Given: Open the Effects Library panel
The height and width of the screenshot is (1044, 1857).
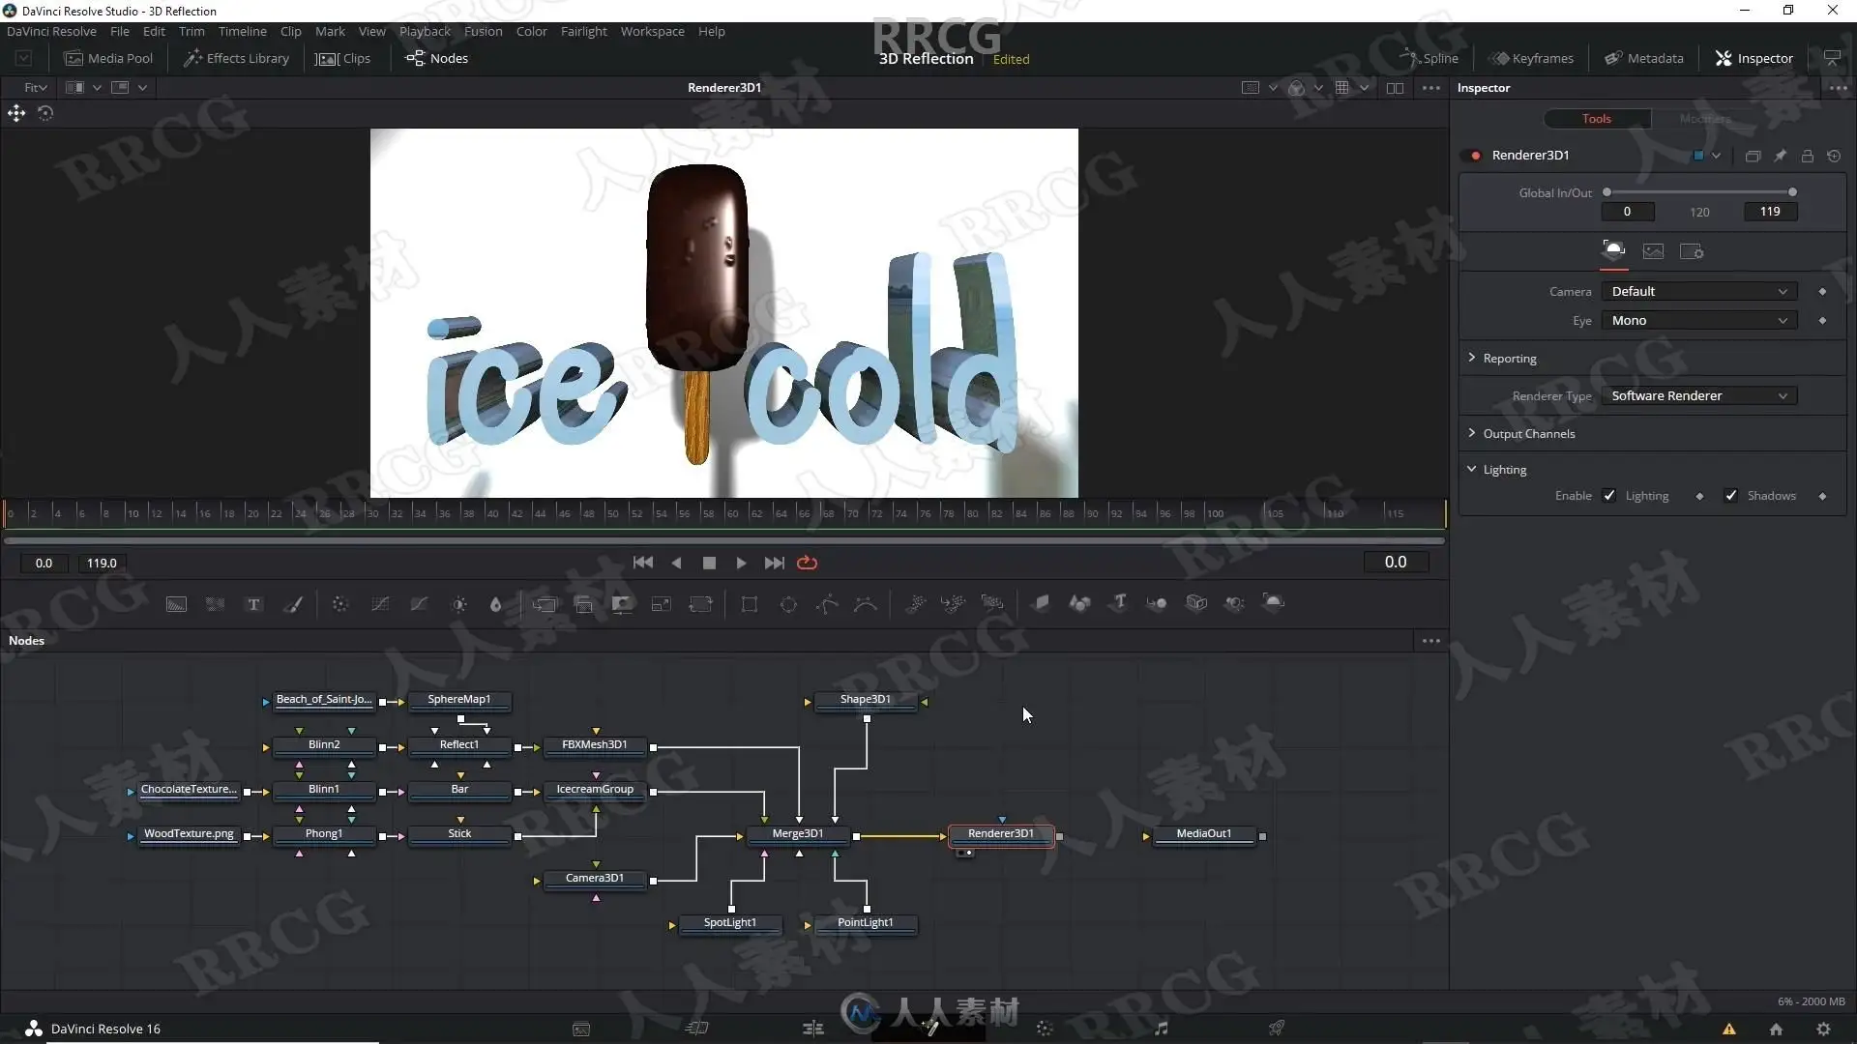Looking at the screenshot, I should (x=236, y=59).
